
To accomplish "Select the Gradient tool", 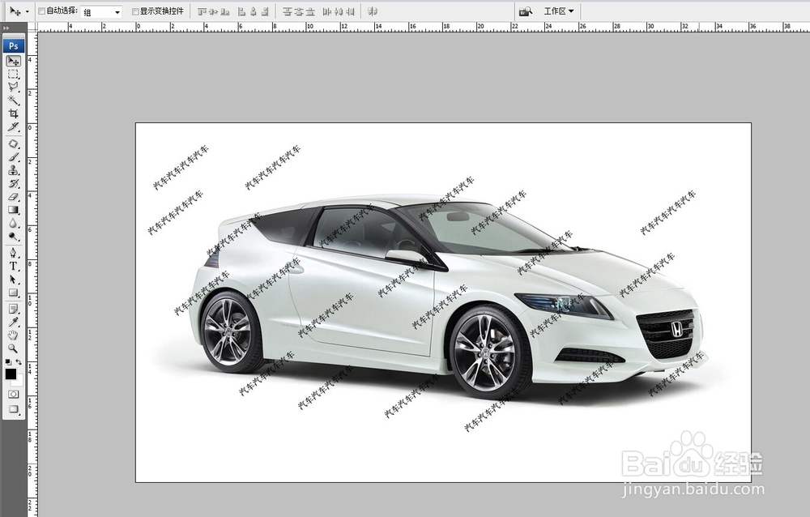I will 14,210.
